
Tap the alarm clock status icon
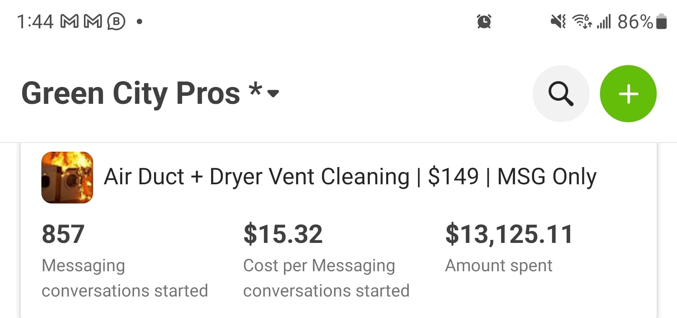coord(484,21)
